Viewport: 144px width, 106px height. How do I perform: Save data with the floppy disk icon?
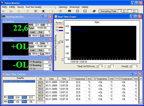tap(11, 11)
